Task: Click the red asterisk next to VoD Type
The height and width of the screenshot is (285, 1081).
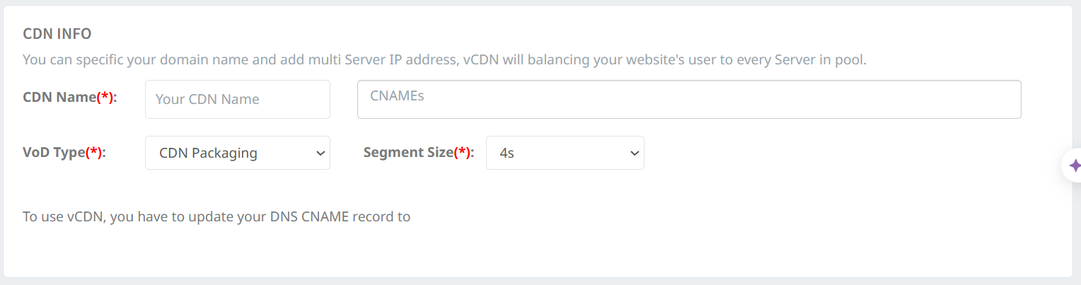Action: (x=94, y=152)
